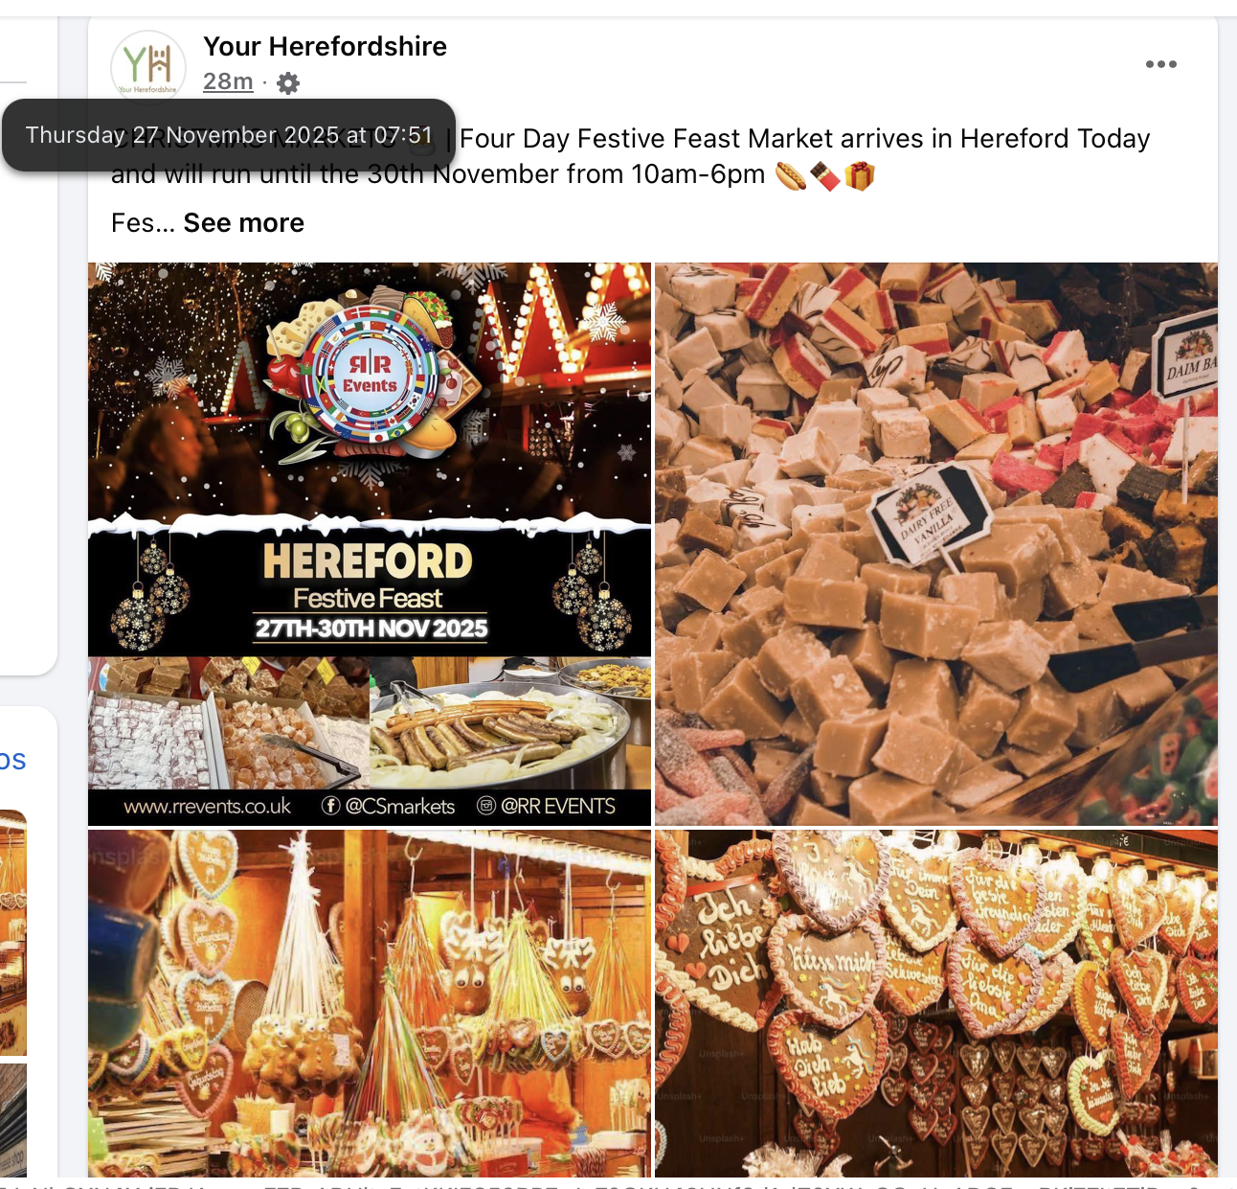
Task: Open the Hereford Festive Feast poster image
Action: click(370, 544)
